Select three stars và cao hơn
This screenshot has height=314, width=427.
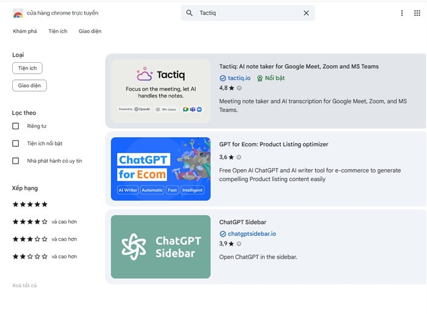click(45, 239)
